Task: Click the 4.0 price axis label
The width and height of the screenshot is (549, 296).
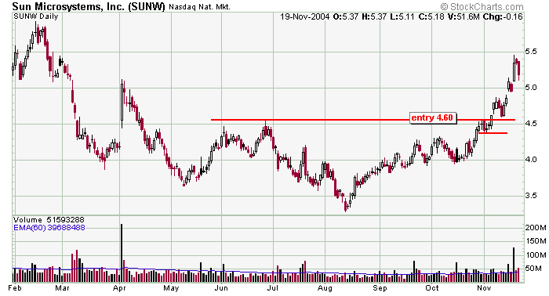Action: click(x=531, y=160)
